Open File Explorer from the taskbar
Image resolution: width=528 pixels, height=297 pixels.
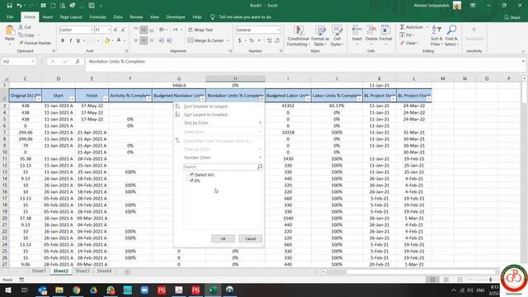pyautogui.click(x=59, y=290)
